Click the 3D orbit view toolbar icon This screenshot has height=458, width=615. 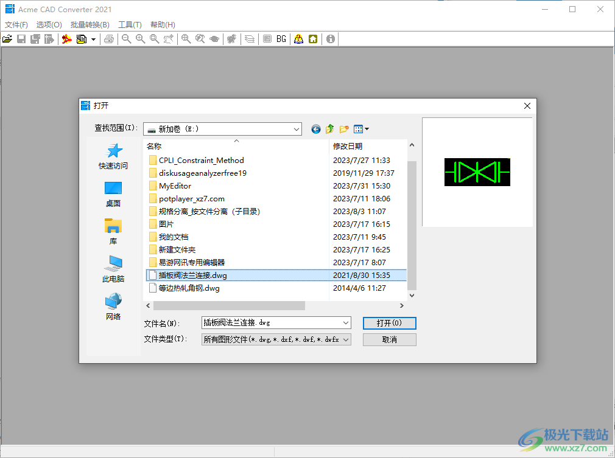[x=214, y=39]
